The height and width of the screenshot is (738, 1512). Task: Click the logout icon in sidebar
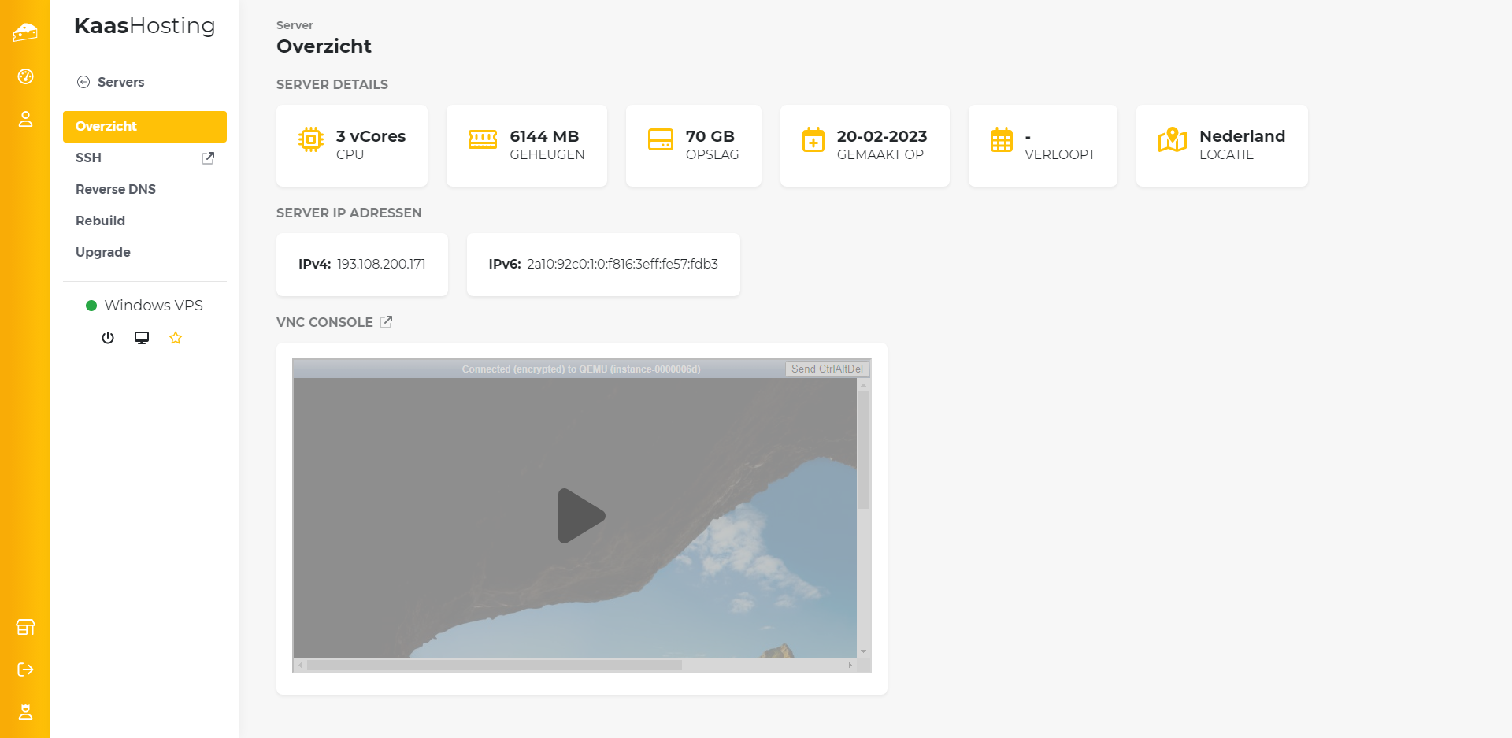tap(25, 669)
